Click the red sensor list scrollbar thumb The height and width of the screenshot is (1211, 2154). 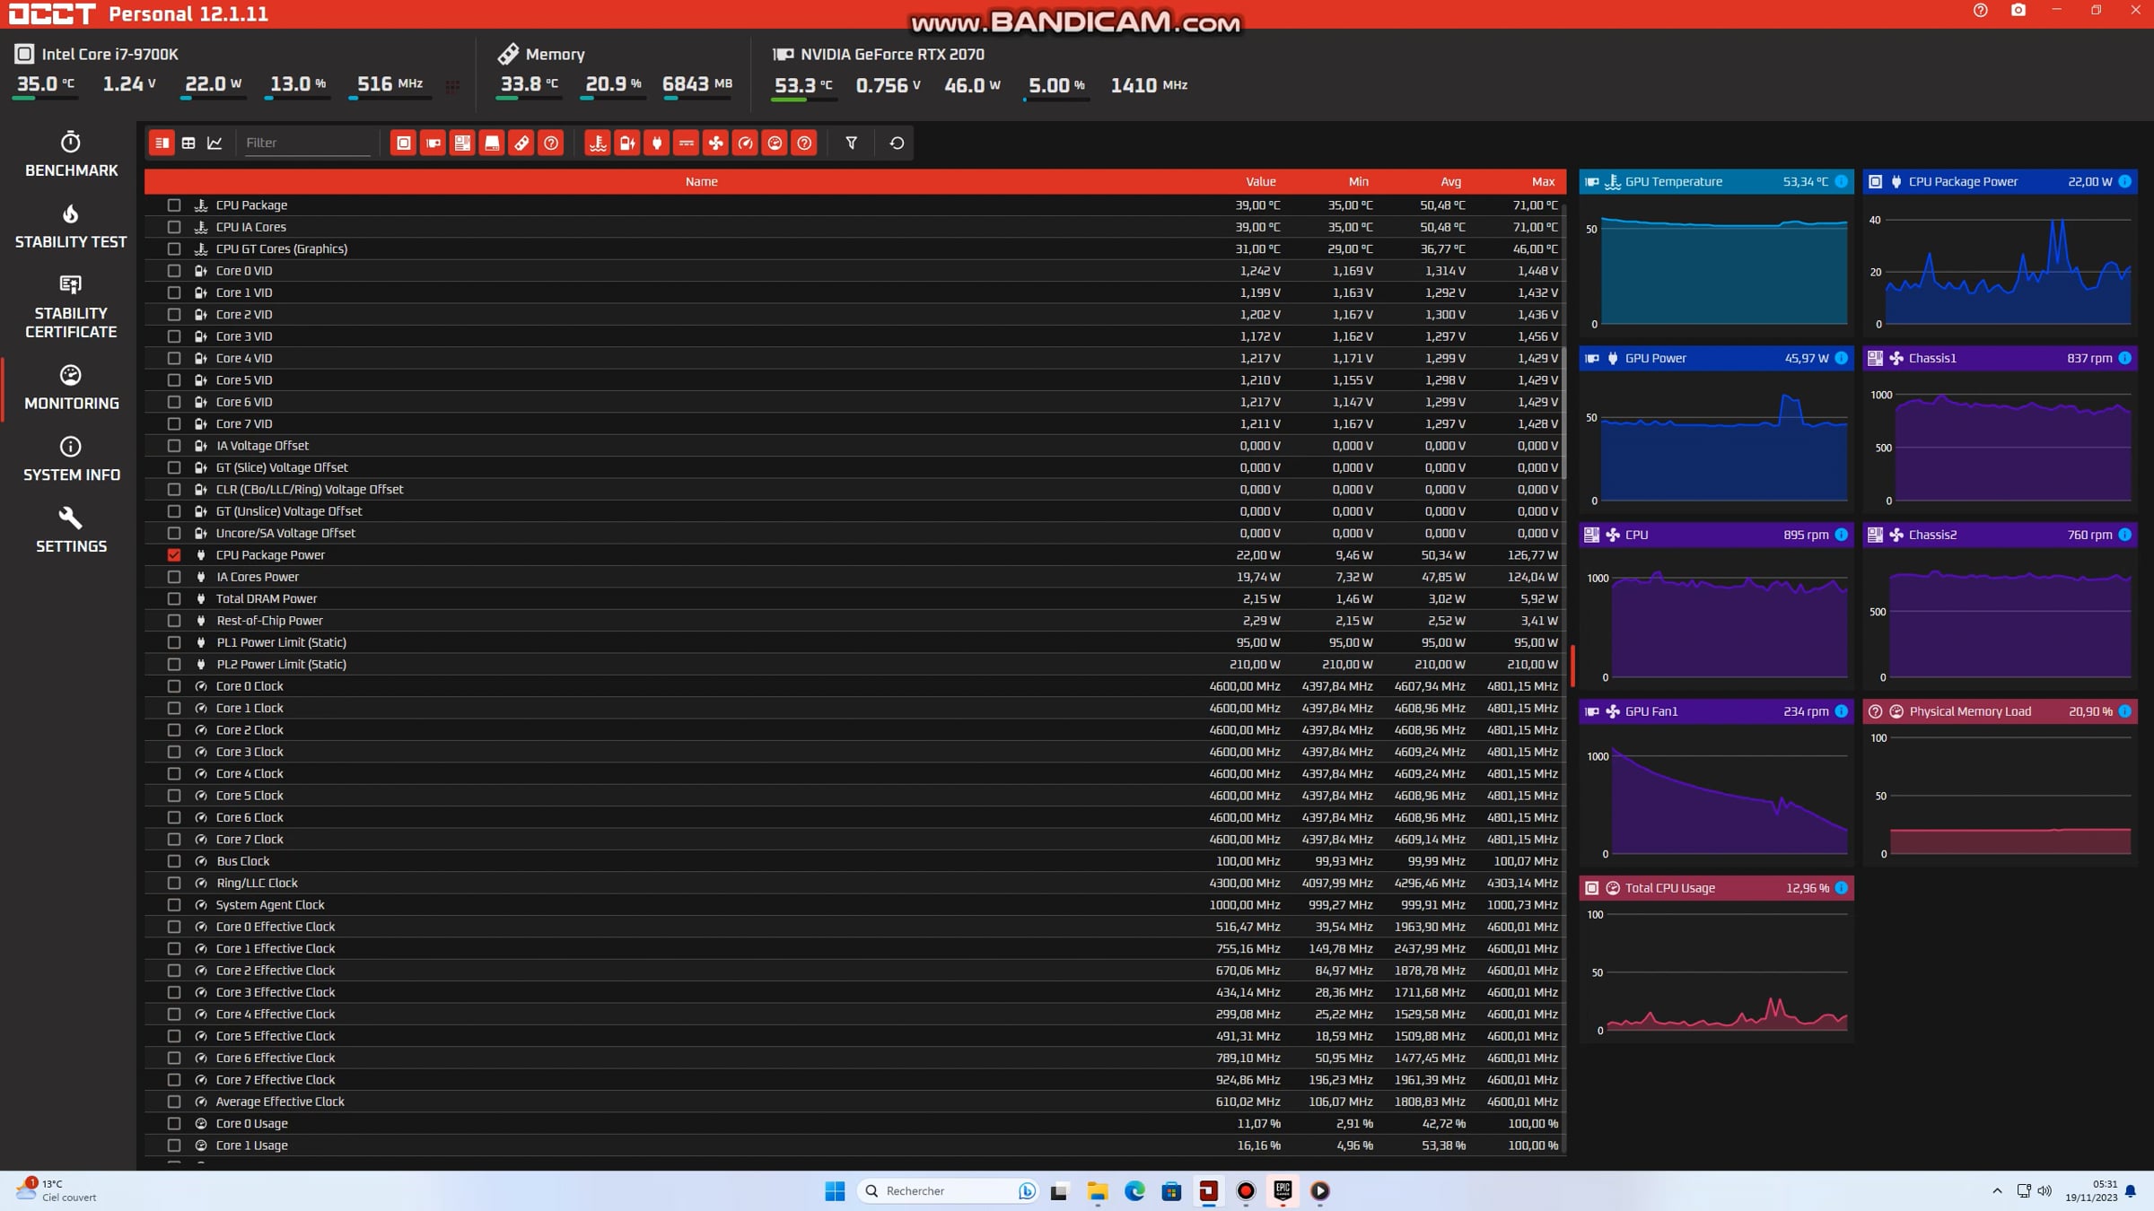click(1572, 666)
